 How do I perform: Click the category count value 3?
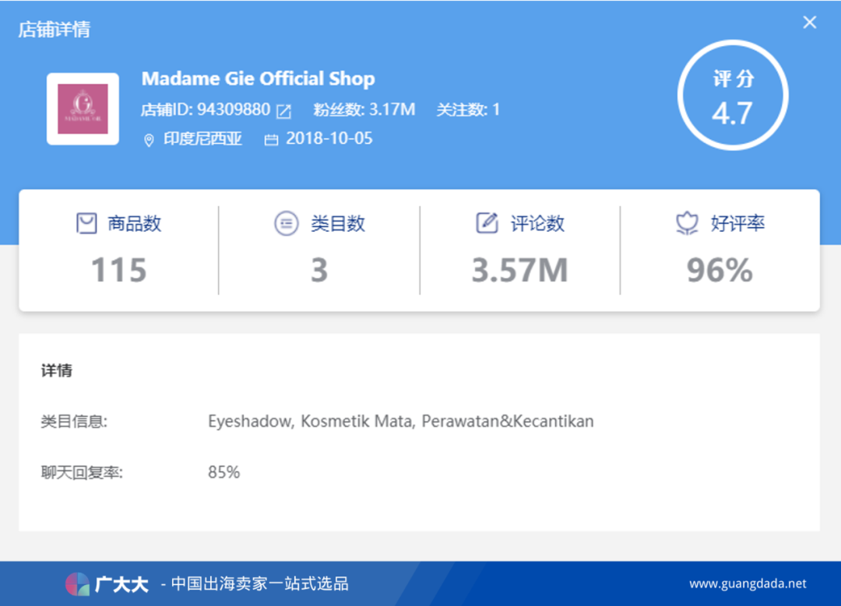(319, 269)
